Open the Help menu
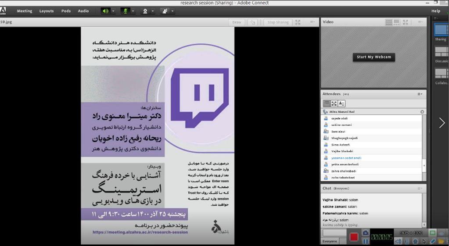 [x=436, y=11]
